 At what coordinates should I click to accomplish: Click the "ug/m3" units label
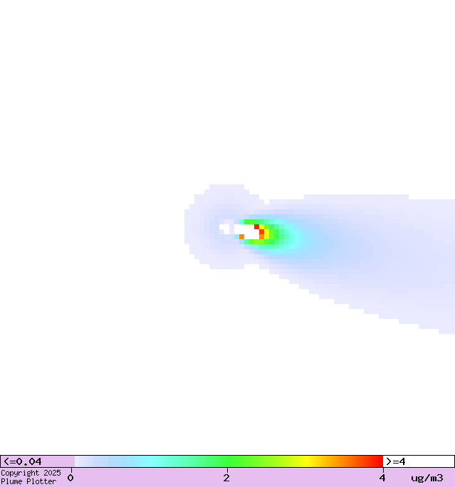[x=427, y=478]
